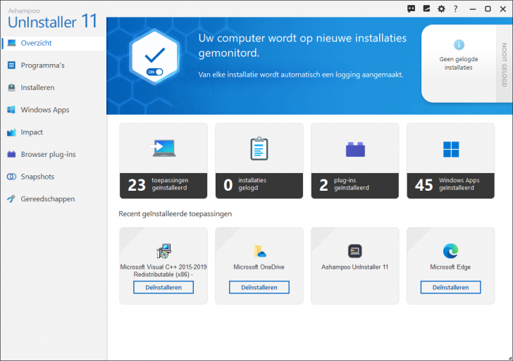Click the Geen gelogde installaties text

(458, 63)
